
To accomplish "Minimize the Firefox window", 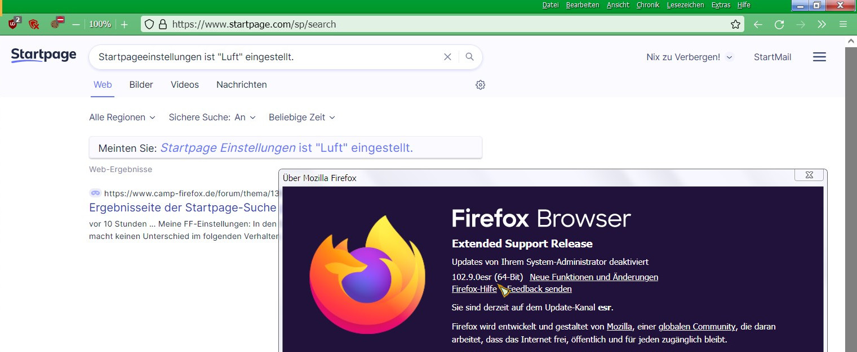I will (x=800, y=5).
